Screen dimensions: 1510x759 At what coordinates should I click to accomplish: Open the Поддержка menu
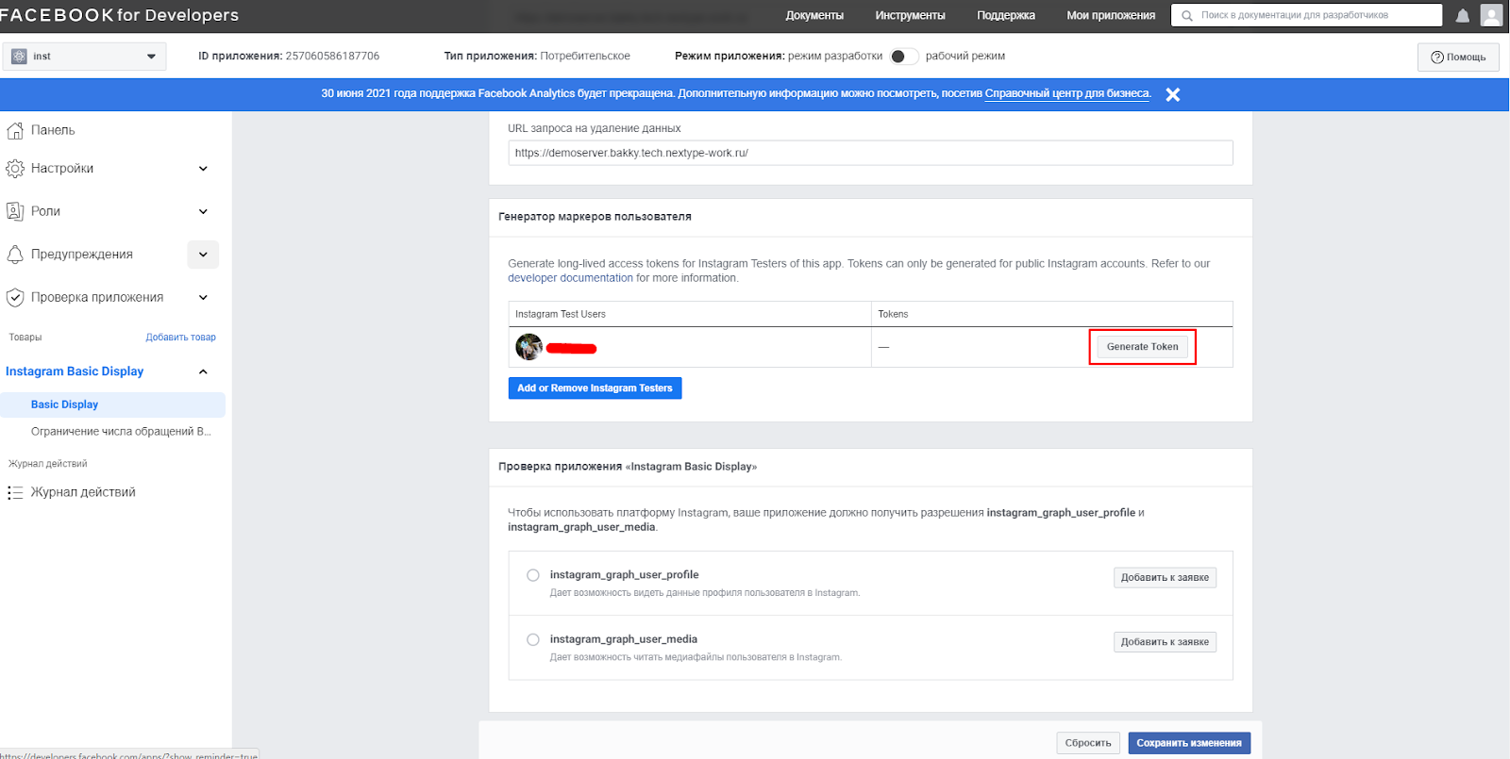1006,15
